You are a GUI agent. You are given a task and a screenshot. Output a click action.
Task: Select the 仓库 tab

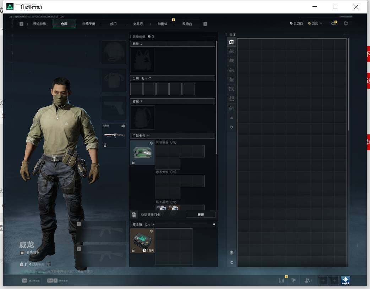pyautogui.click(x=64, y=24)
